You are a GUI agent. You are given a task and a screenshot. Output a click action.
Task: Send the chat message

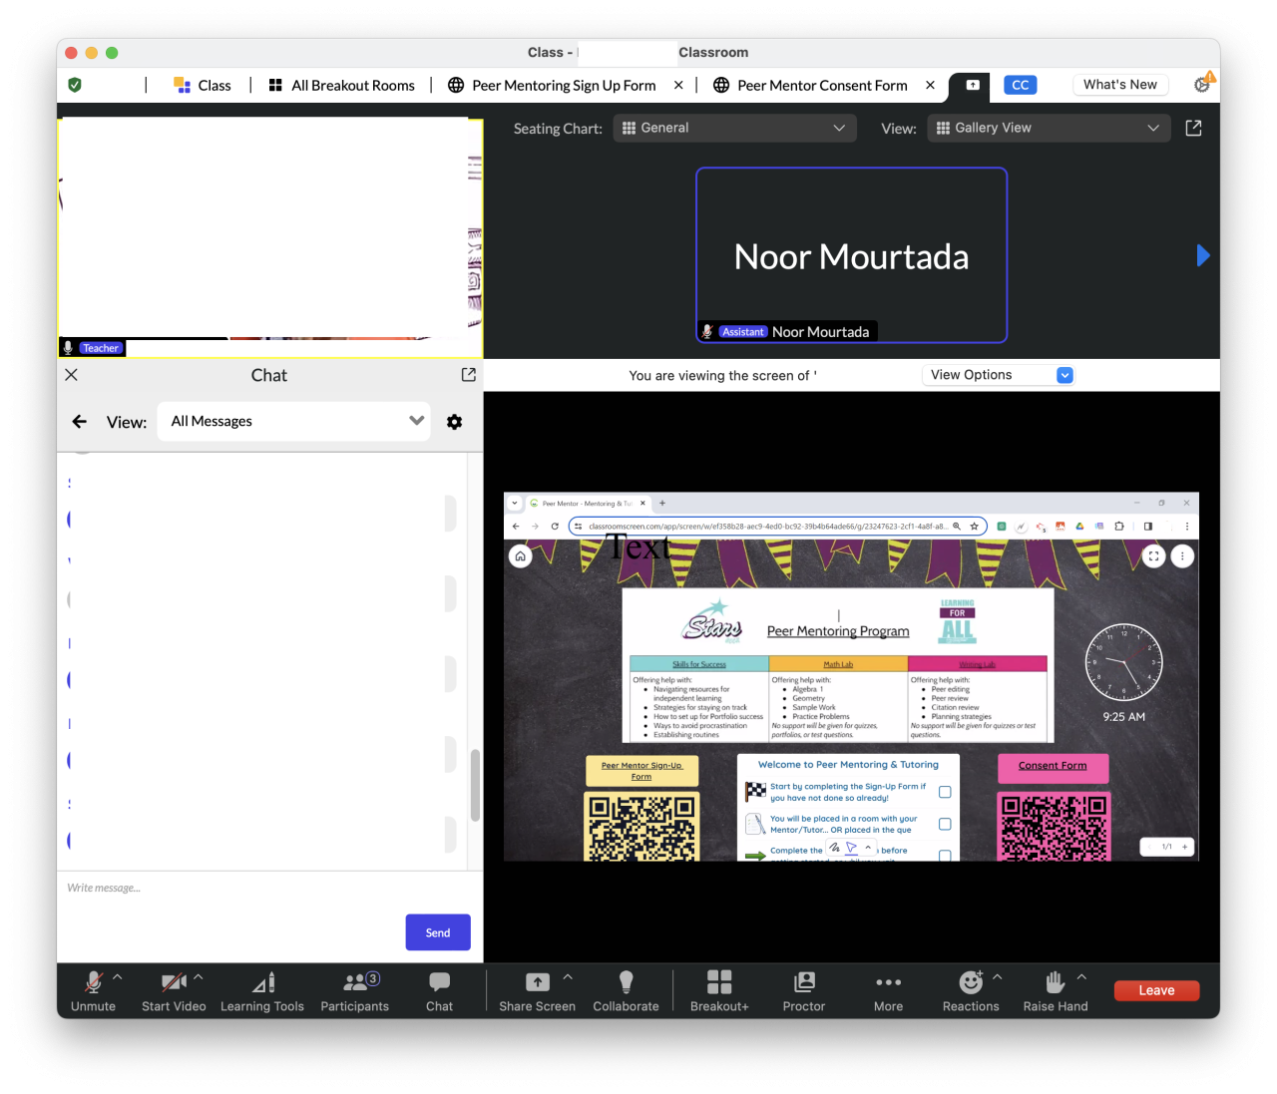[438, 932]
